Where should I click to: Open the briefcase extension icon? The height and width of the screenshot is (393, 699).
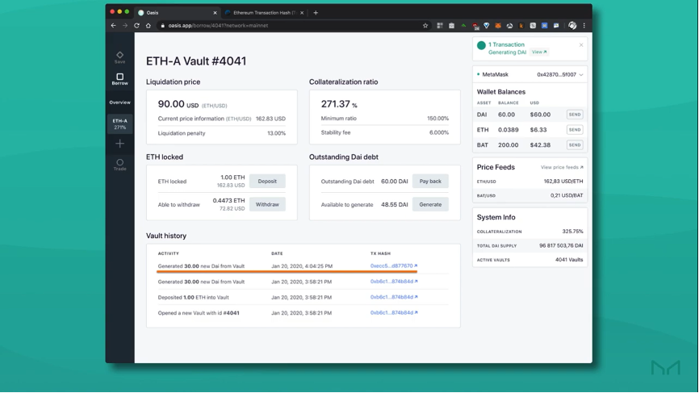451,25
